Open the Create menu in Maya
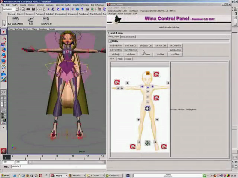 pyautogui.click(x=23, y=5)
